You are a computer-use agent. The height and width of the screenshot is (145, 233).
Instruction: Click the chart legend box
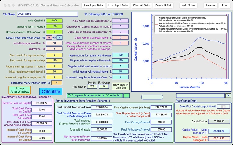[191, 24]
